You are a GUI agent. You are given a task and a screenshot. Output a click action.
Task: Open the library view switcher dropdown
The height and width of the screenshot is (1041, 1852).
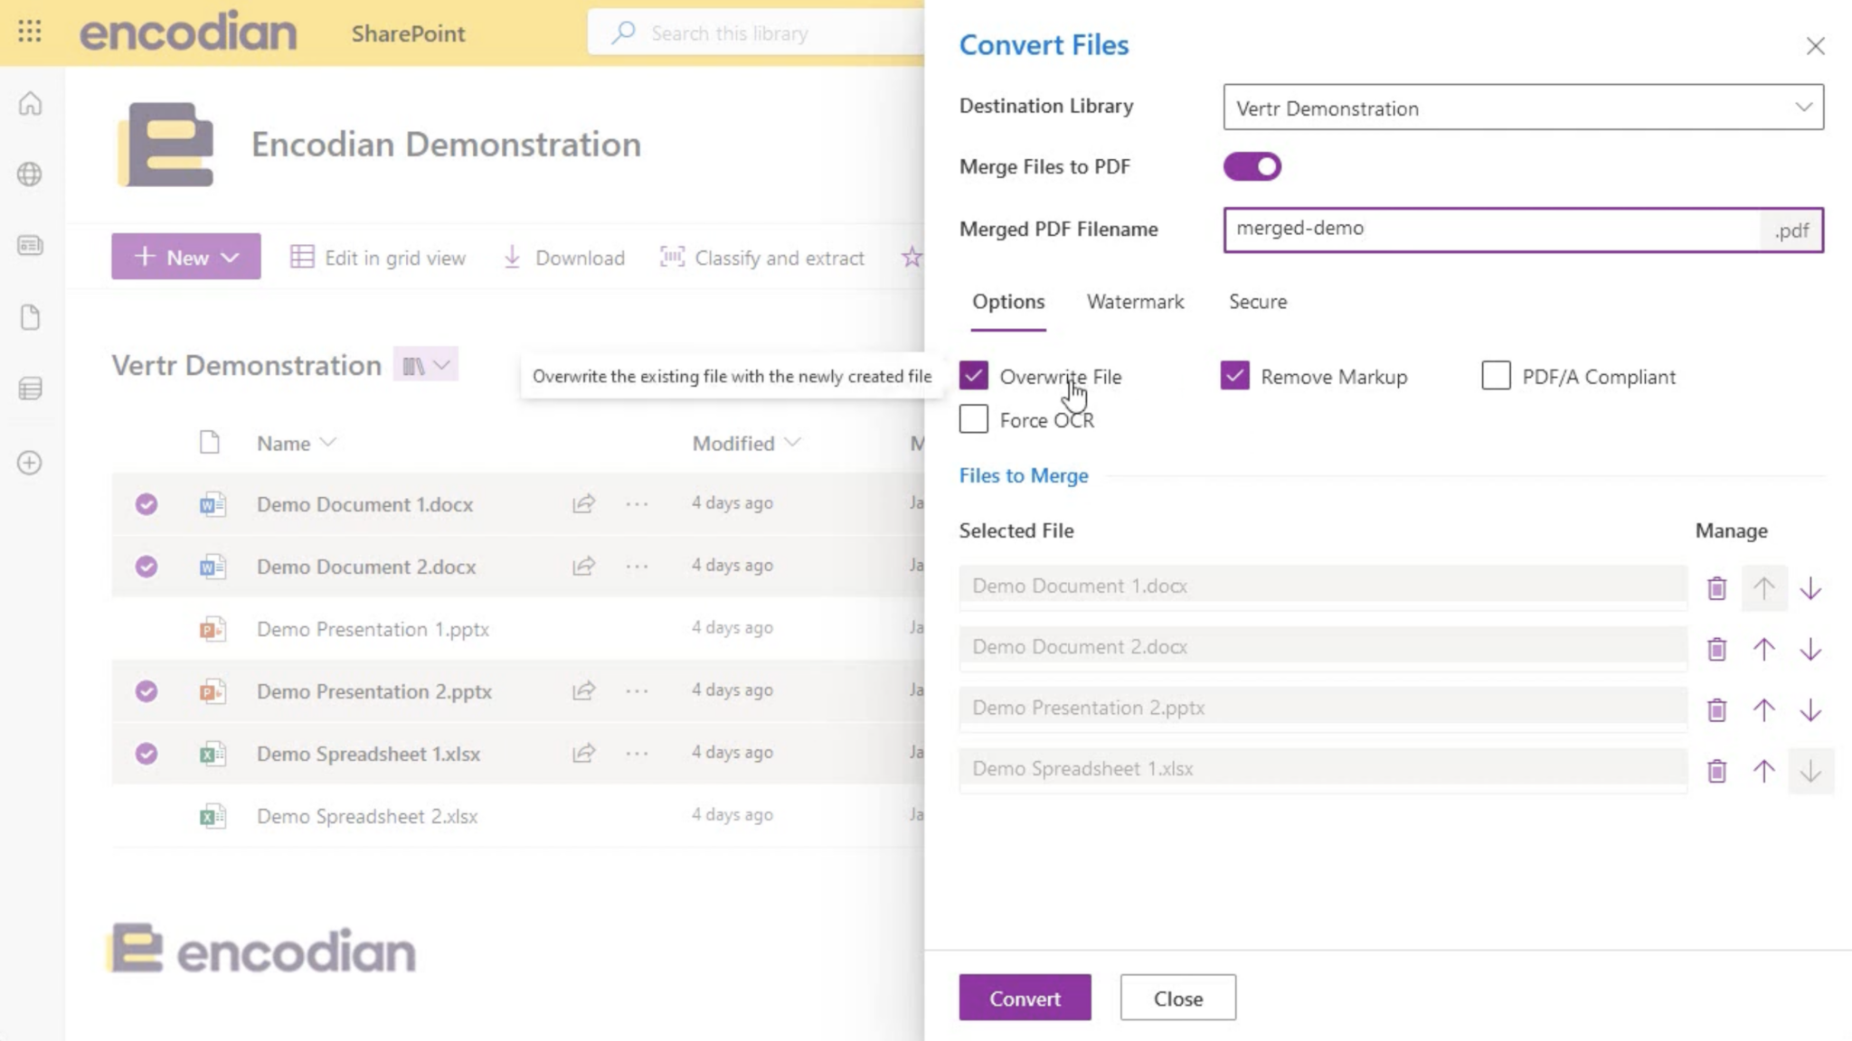coord(426,365)
